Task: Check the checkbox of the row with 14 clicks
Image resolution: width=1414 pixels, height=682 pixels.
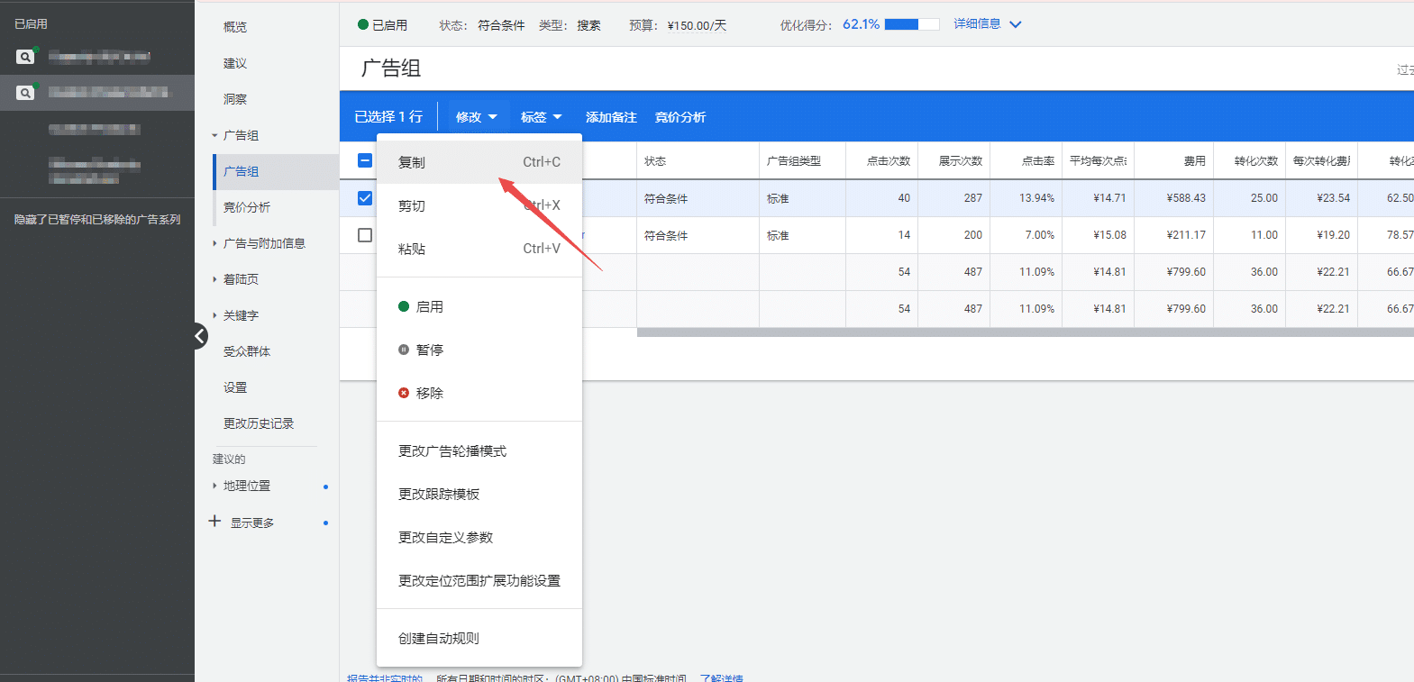Action: point(365,235)
